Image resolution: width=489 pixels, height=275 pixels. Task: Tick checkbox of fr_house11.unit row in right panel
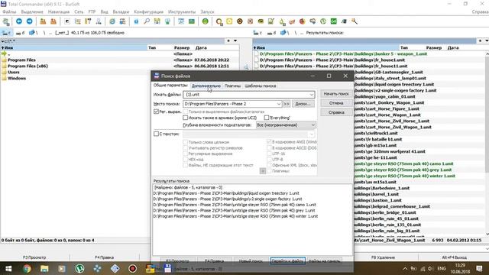(x=257, y=66)
